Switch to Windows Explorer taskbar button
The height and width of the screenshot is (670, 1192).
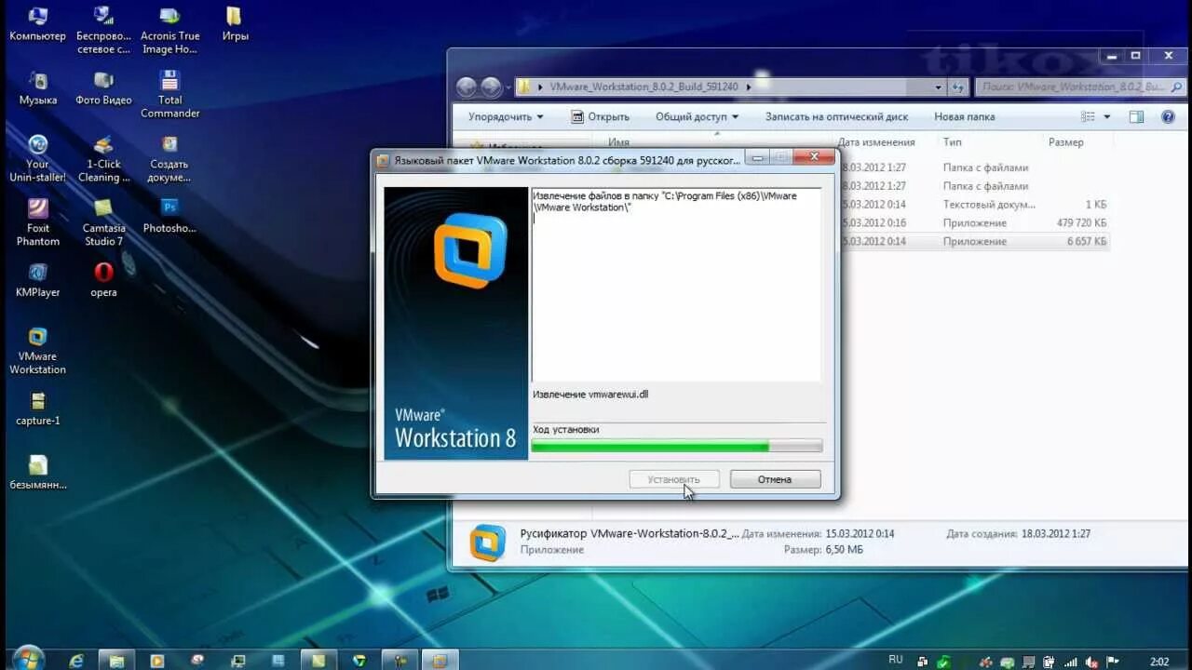pyautogui.click(x=116, y=660)
